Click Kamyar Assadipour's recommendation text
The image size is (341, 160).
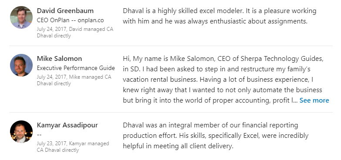[216, 136]
